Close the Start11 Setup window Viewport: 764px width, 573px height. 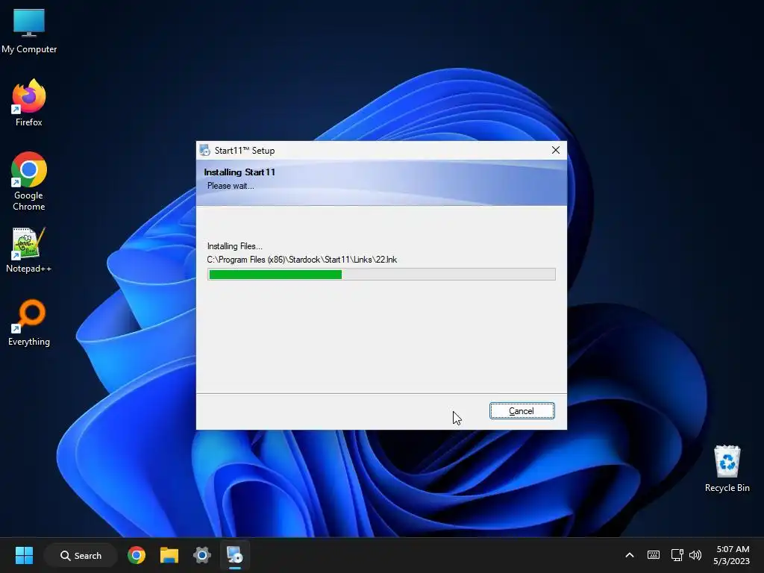[x=555, y=150]
